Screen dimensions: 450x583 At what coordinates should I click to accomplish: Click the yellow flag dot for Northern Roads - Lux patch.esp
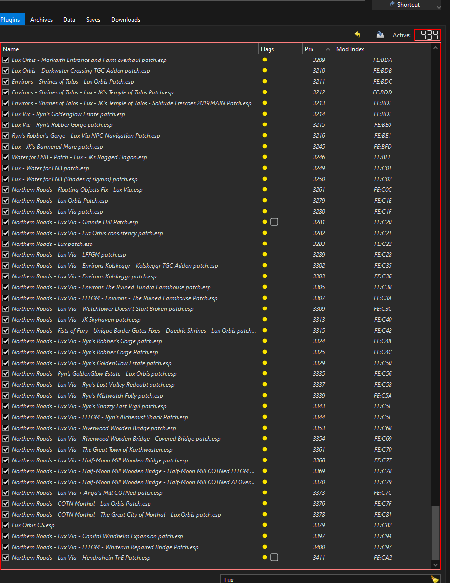[265, 244]
